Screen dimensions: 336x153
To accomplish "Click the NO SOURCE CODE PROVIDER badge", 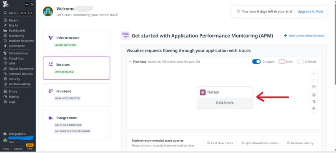I will (73, 131).
